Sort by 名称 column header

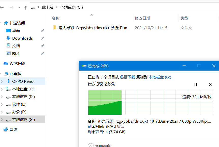point(56,18)
